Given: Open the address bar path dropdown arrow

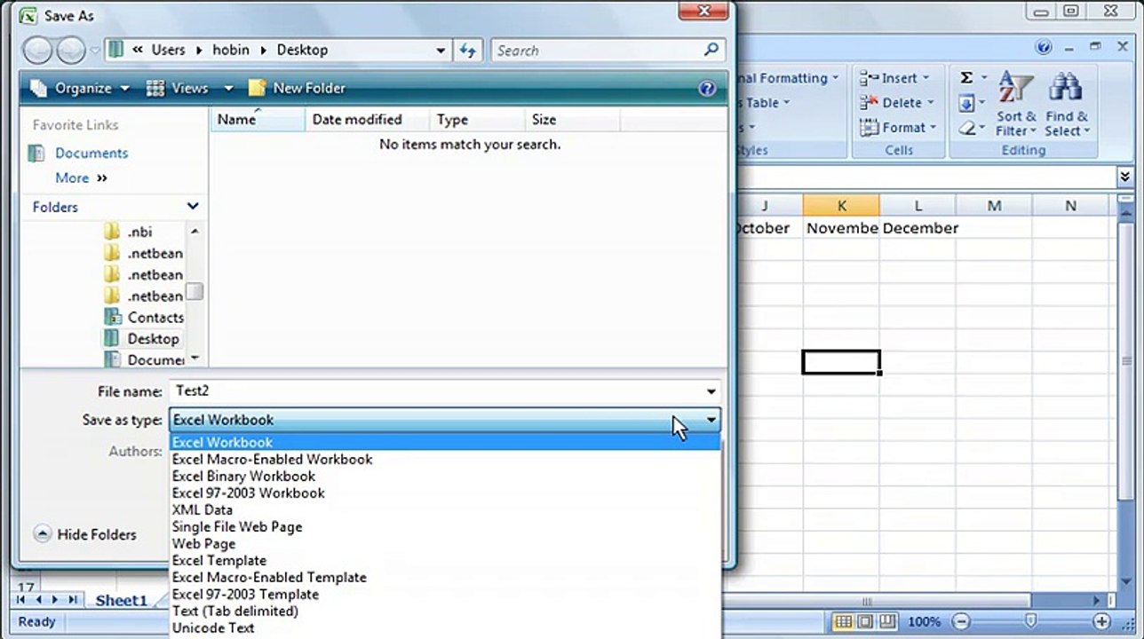Looking at the screenshot, I should pos(441,51).
